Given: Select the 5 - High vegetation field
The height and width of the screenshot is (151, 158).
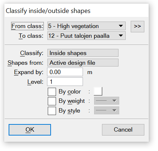Looking at the screenshot, I should (87, 26).
